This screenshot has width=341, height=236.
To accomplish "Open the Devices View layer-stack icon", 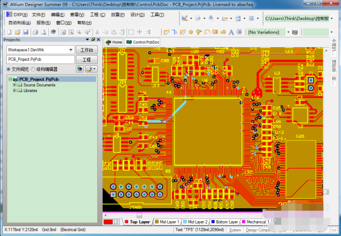I will click(53, 32).
